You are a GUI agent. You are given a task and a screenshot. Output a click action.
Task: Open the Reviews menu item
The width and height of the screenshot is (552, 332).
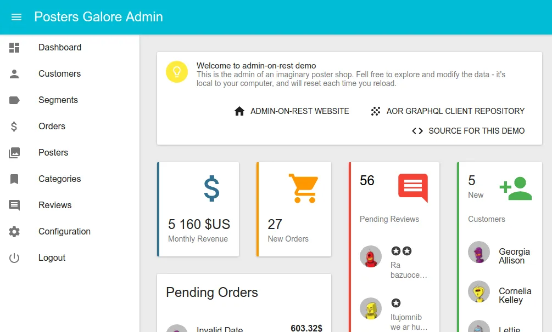click(x=55, y=205)
